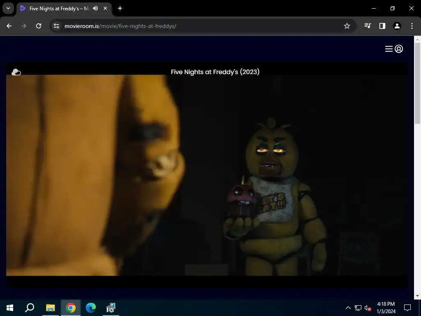Open the muted volume tray icon
The height and width of the screenshot is (316, 421).
coord(368,308)
